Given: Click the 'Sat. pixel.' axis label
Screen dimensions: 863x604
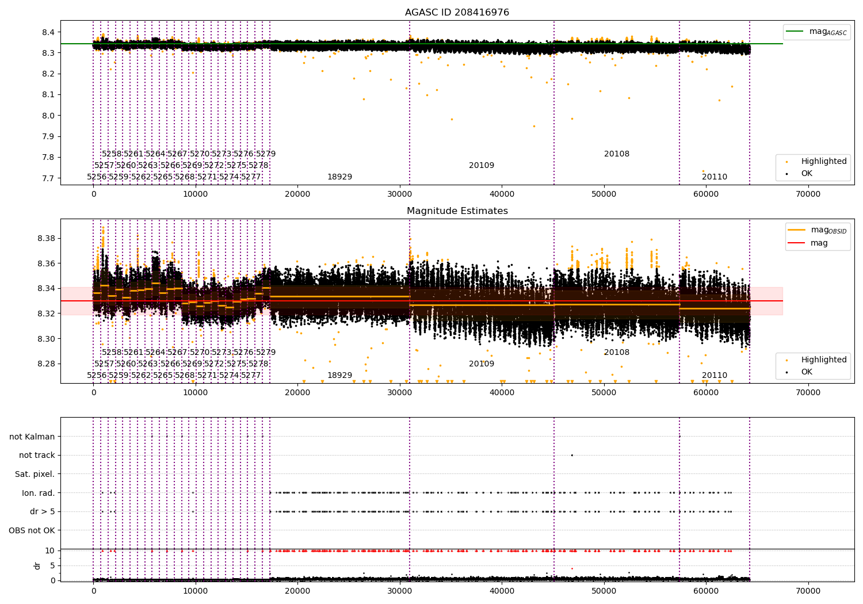Looking at the screenshot, I should (35, 474).
